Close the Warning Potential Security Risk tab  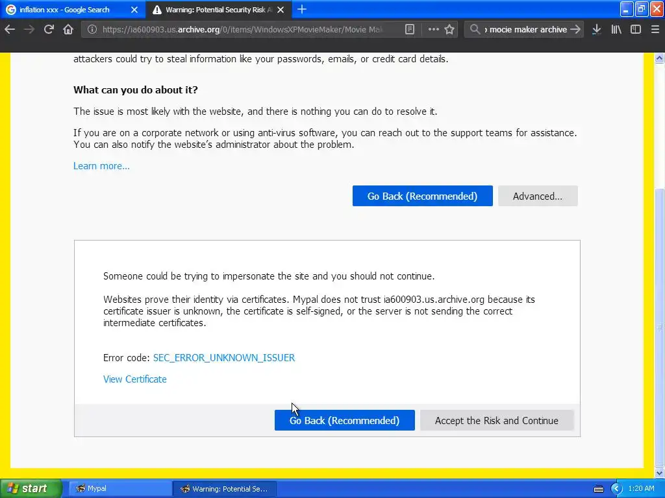(281, 10)
